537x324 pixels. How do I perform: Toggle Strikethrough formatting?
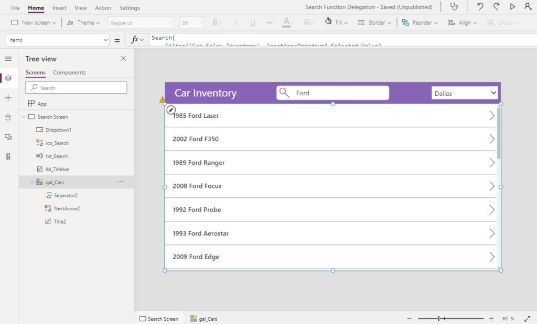coord(270,23)
